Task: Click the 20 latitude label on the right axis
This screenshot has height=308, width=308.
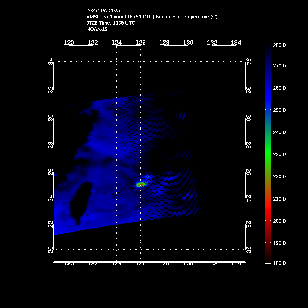Action: [x=249, y=250]
